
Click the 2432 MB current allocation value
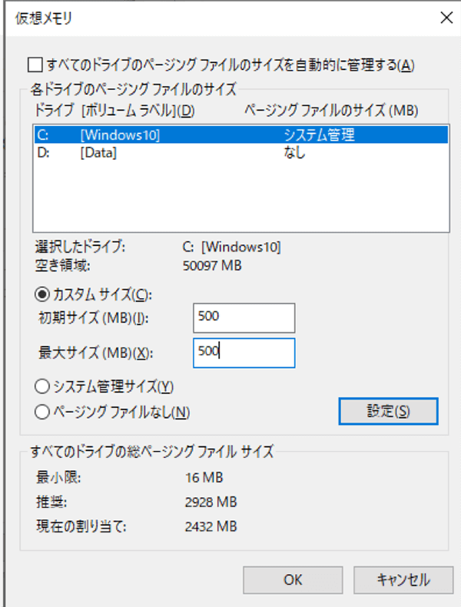click(211, 526)
